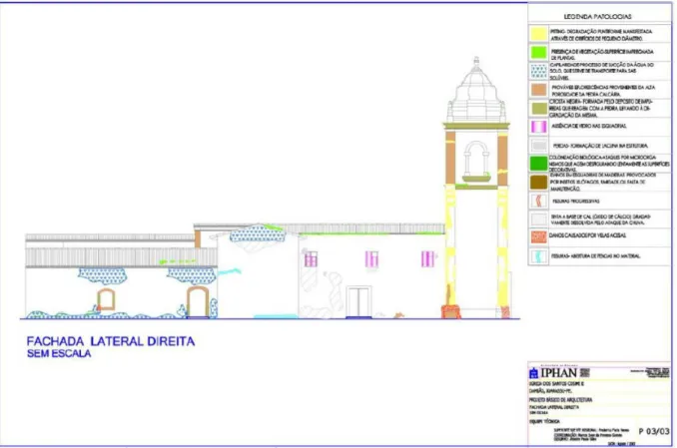The width and height of the screenshot is (677, 448).
Task: Click the yellow pitting legend swatch
Action: (538, 34)
